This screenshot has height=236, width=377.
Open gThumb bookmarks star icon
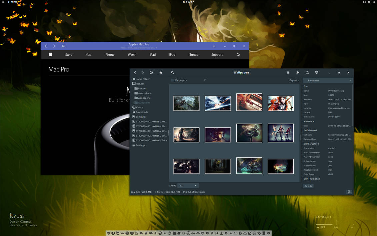pyautogui.click(x=161, y=72)
